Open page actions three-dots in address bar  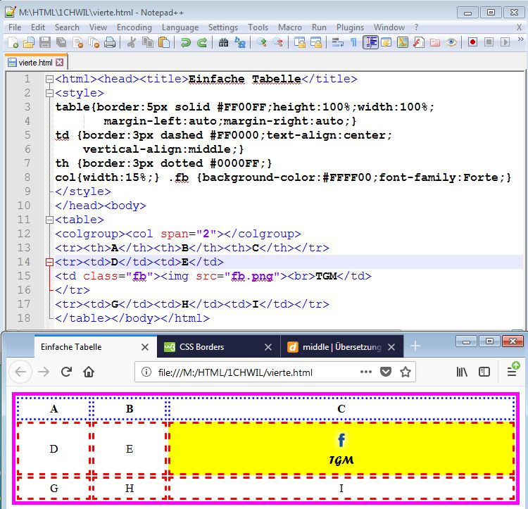click(x=365, y=372)
